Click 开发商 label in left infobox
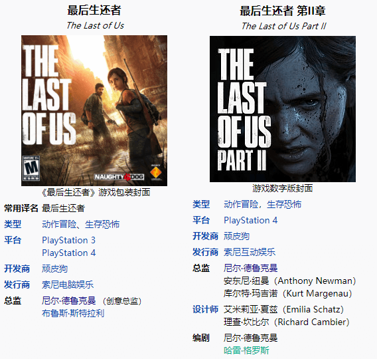Viewport: 377px width, 359px height. (x=17, y=269)
